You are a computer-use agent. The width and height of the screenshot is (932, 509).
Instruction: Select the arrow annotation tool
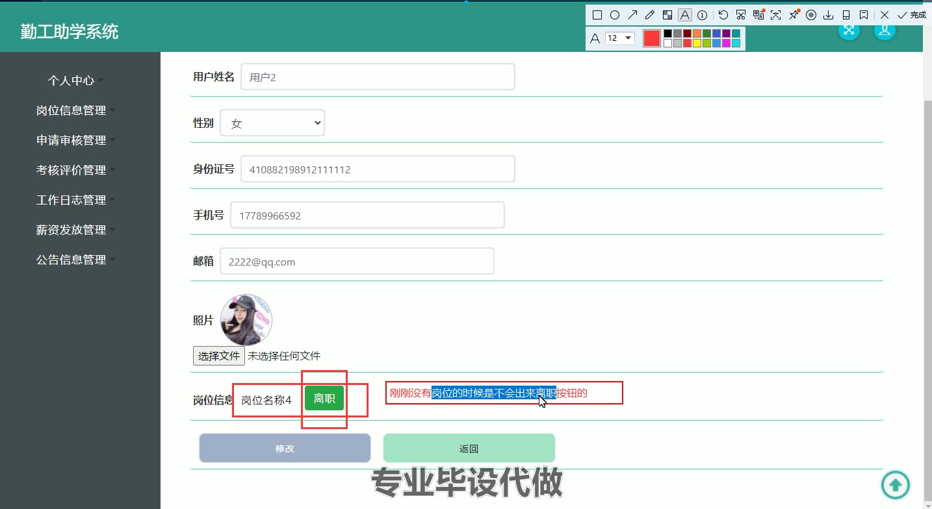632,15
